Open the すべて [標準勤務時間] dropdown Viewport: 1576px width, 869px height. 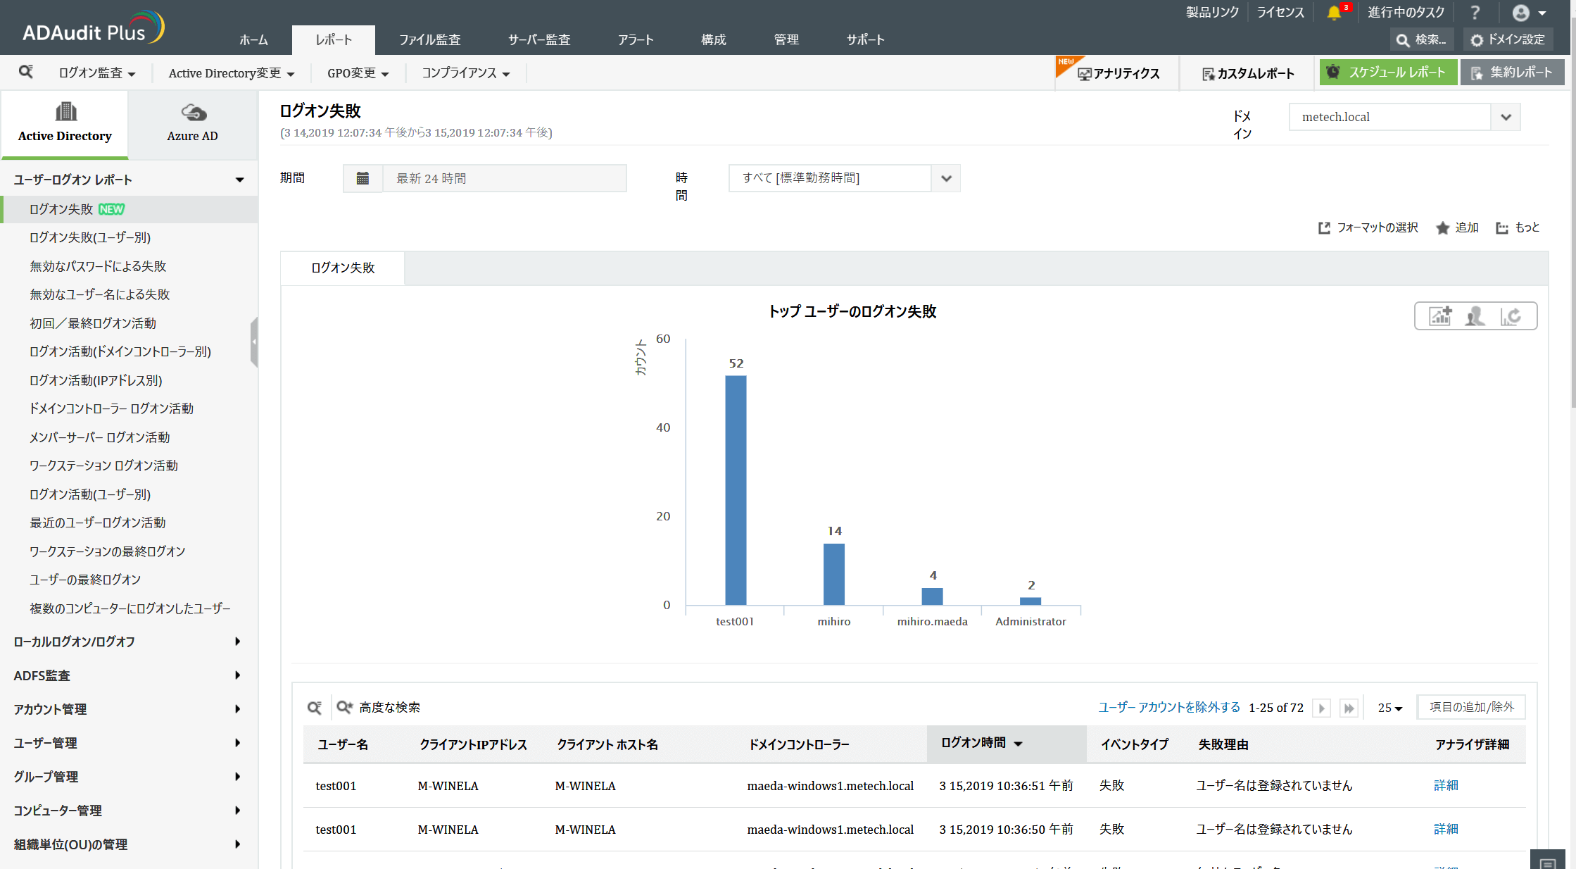tap(946, 178)
